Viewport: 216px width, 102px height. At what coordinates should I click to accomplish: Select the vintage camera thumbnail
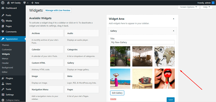coord(142,79)
